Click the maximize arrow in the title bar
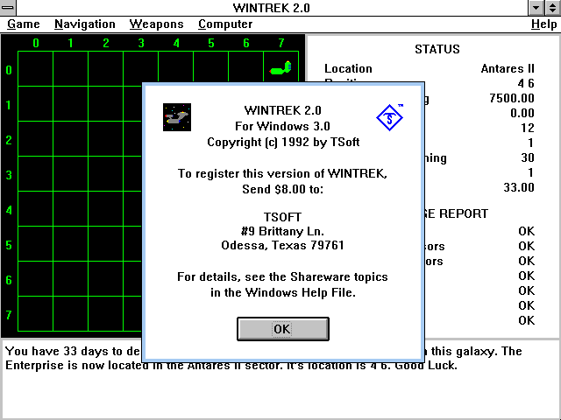 point(552,8)
